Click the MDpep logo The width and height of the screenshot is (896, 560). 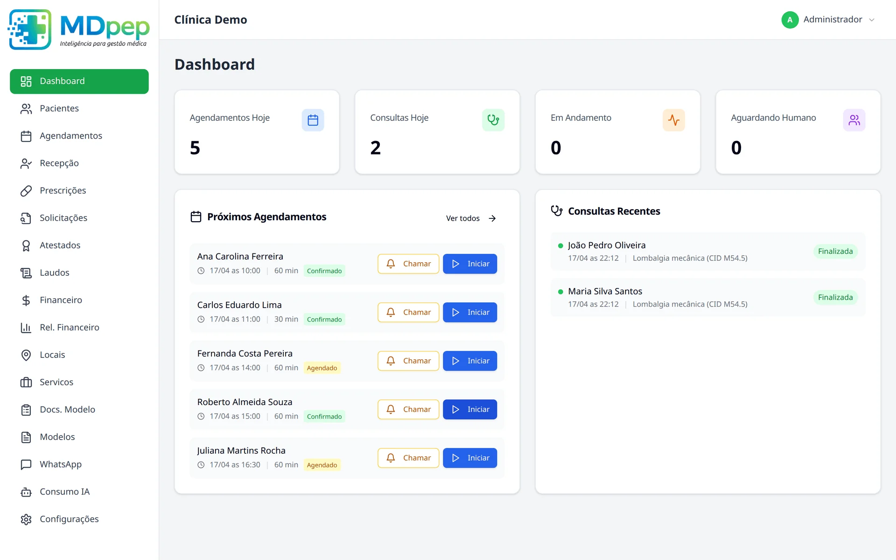(78, 29)
